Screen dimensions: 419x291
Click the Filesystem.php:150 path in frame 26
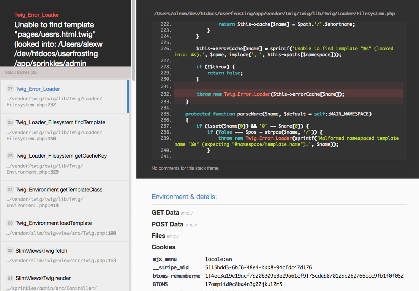(x=54, y=136)
